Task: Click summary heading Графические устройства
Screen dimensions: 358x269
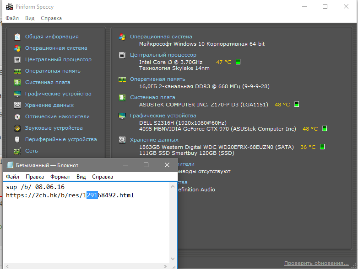Action: 163,116
